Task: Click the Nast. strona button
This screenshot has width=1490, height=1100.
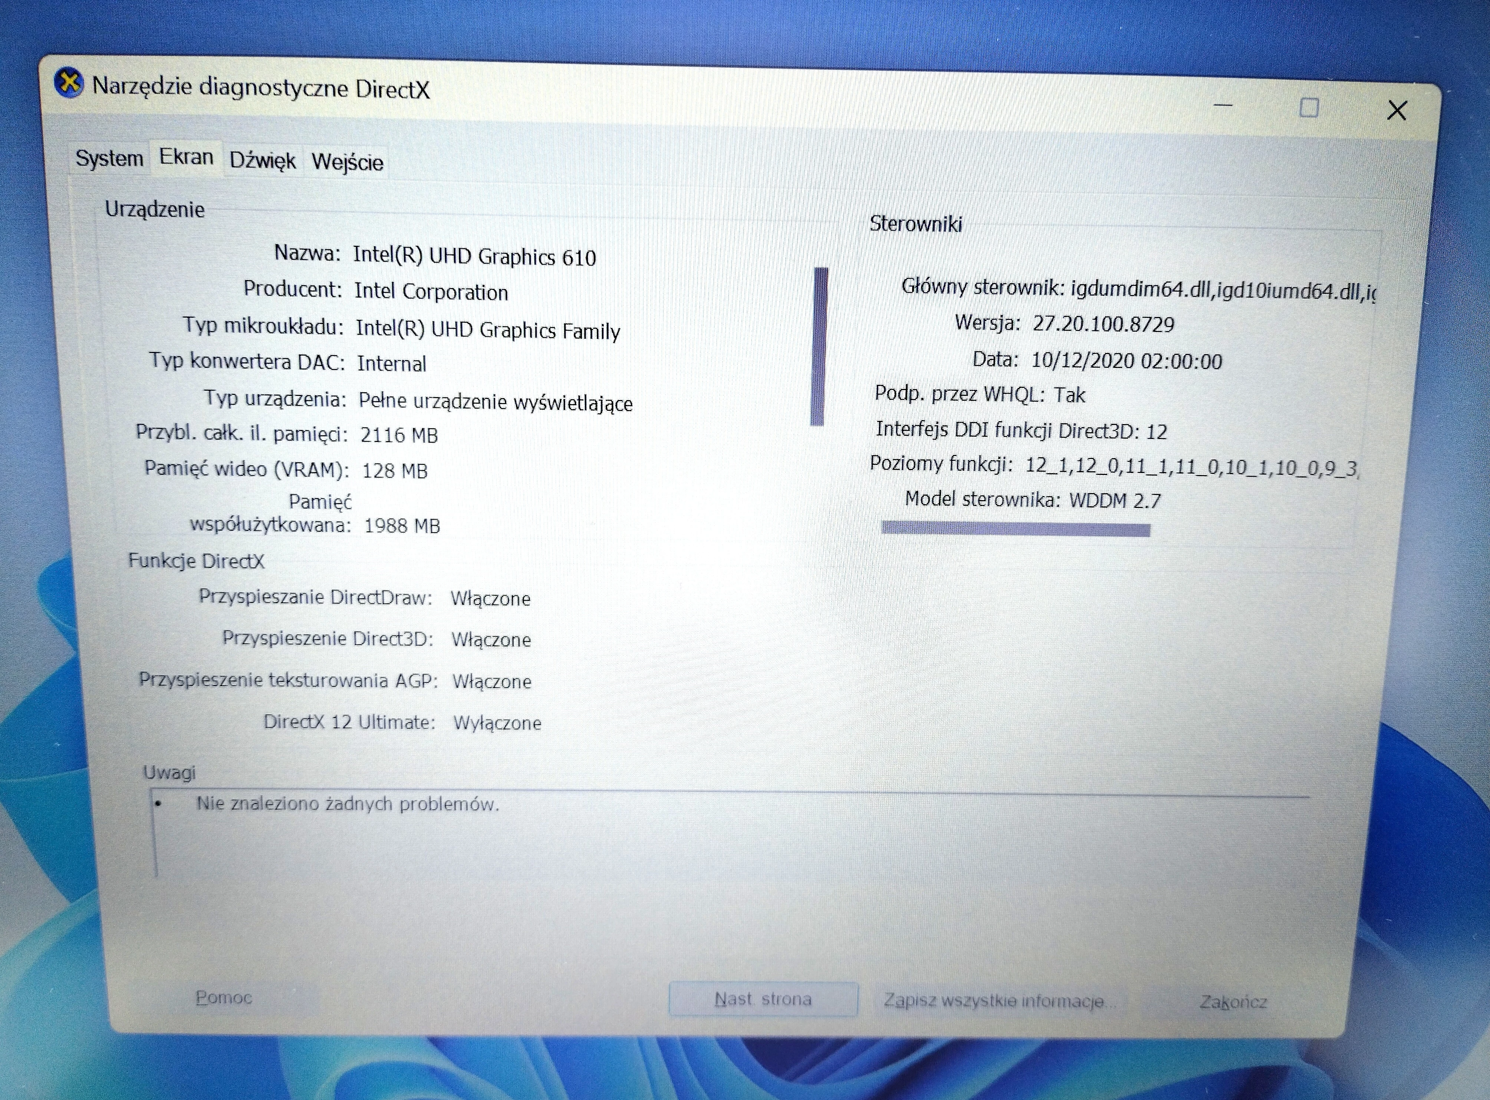Action: 763,999
